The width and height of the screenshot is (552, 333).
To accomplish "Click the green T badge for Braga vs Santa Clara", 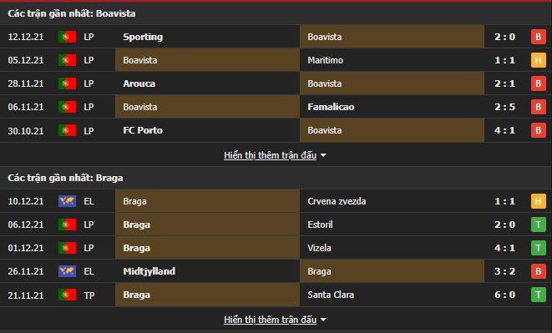I will pyautogui.click(x=539, y=295).
